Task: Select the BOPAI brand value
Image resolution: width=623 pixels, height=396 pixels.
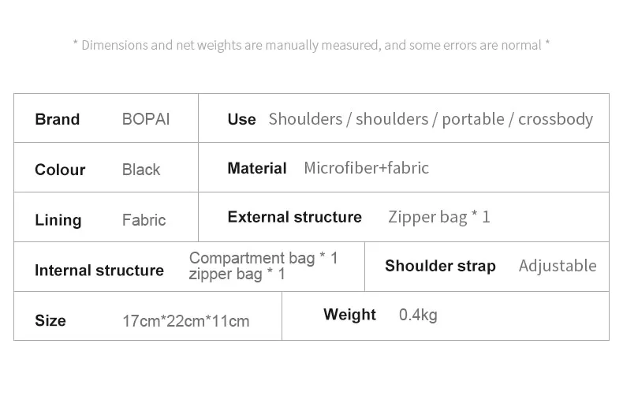Action: (x=146, y=119)
